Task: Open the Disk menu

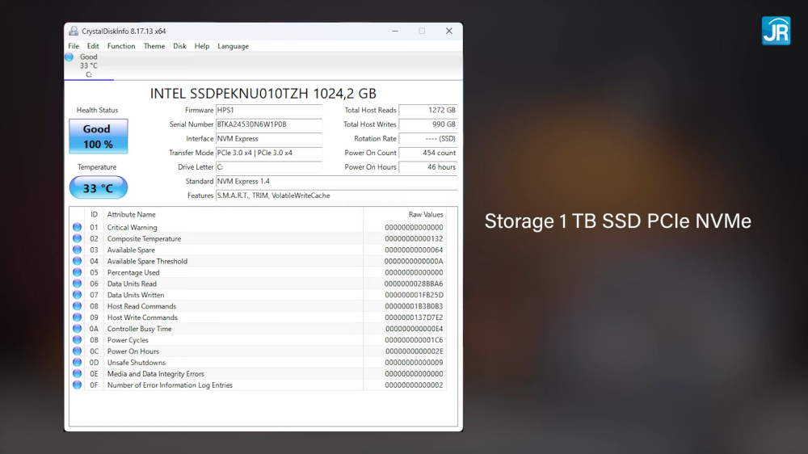Action: [x=179, y=46]
